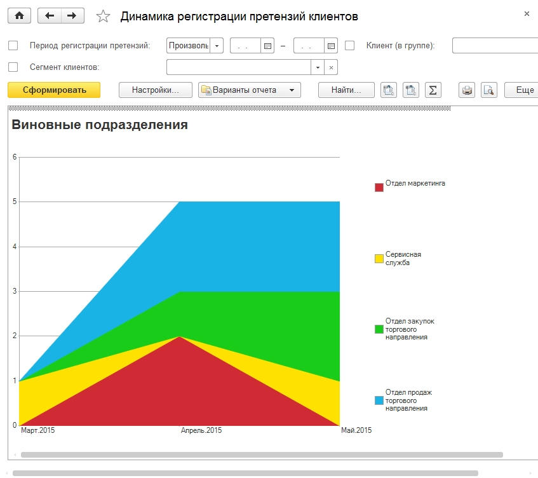Open the Настройки... settings dialog
Image resolution: width=538 pixels, height=478 pixels.
(x=156, y=90)
